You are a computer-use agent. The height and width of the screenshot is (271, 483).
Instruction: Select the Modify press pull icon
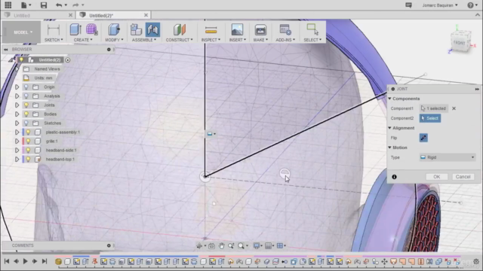114,30
